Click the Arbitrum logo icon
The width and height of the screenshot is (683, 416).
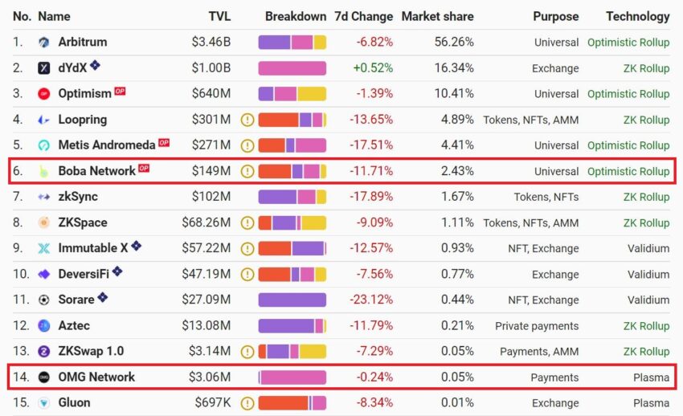[43, 43]
